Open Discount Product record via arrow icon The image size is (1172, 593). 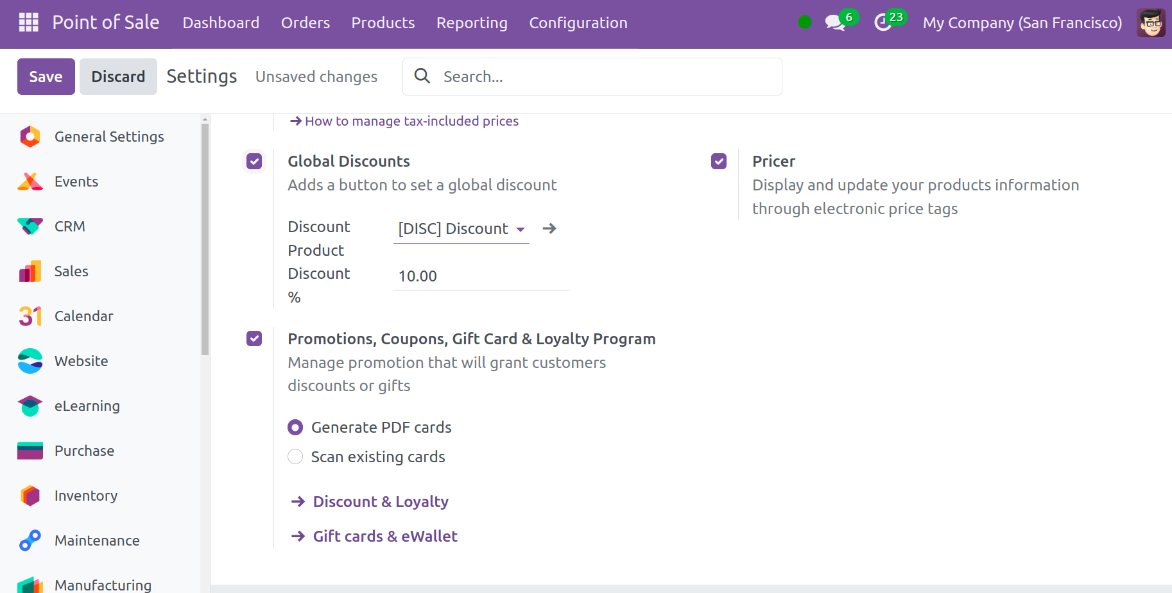pyautogui.click(x=549, y=228)
